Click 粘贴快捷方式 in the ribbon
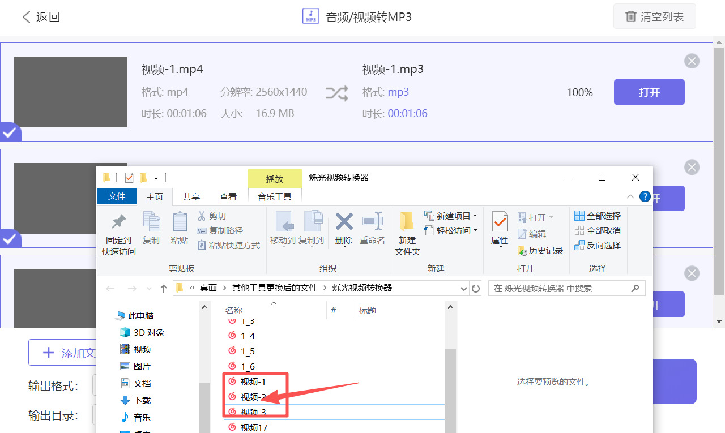 point(228,245)
